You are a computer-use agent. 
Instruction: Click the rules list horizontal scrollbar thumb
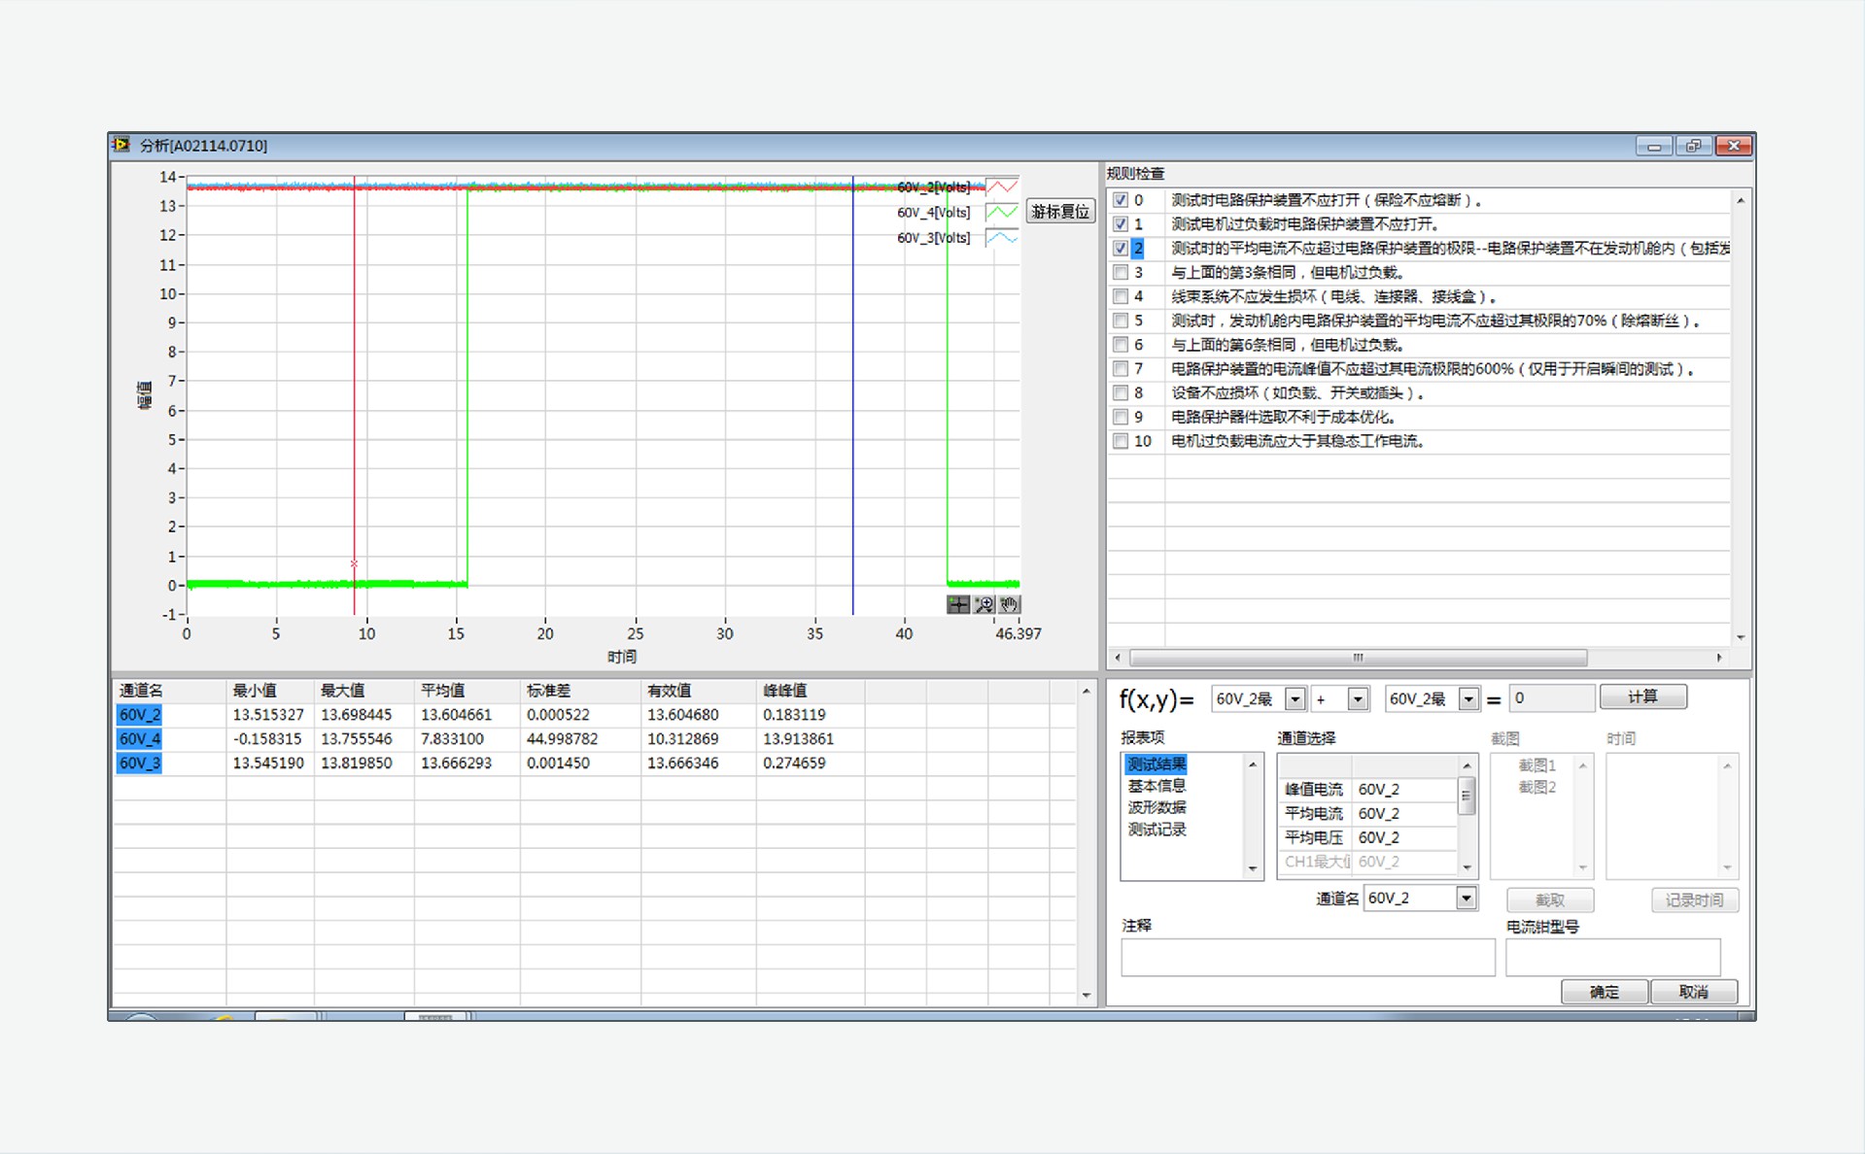click(1358, 658)
